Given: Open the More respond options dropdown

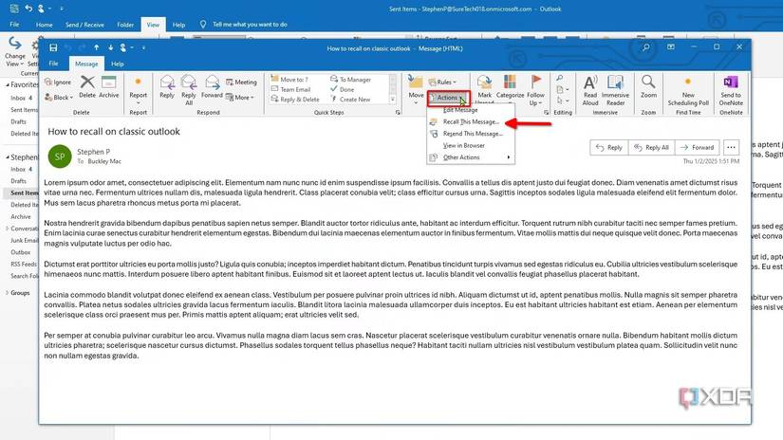Looking at the screenshot, I should 240,98.
